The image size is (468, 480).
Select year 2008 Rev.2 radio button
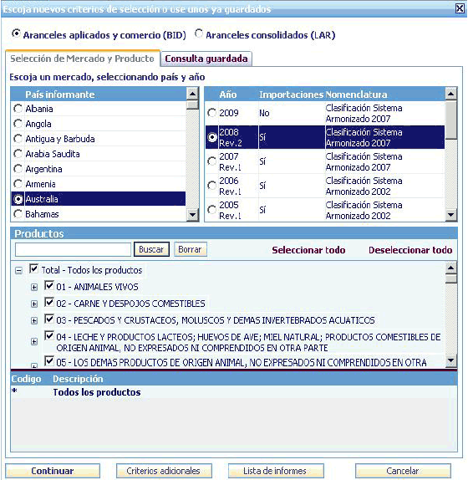[211, 137]
